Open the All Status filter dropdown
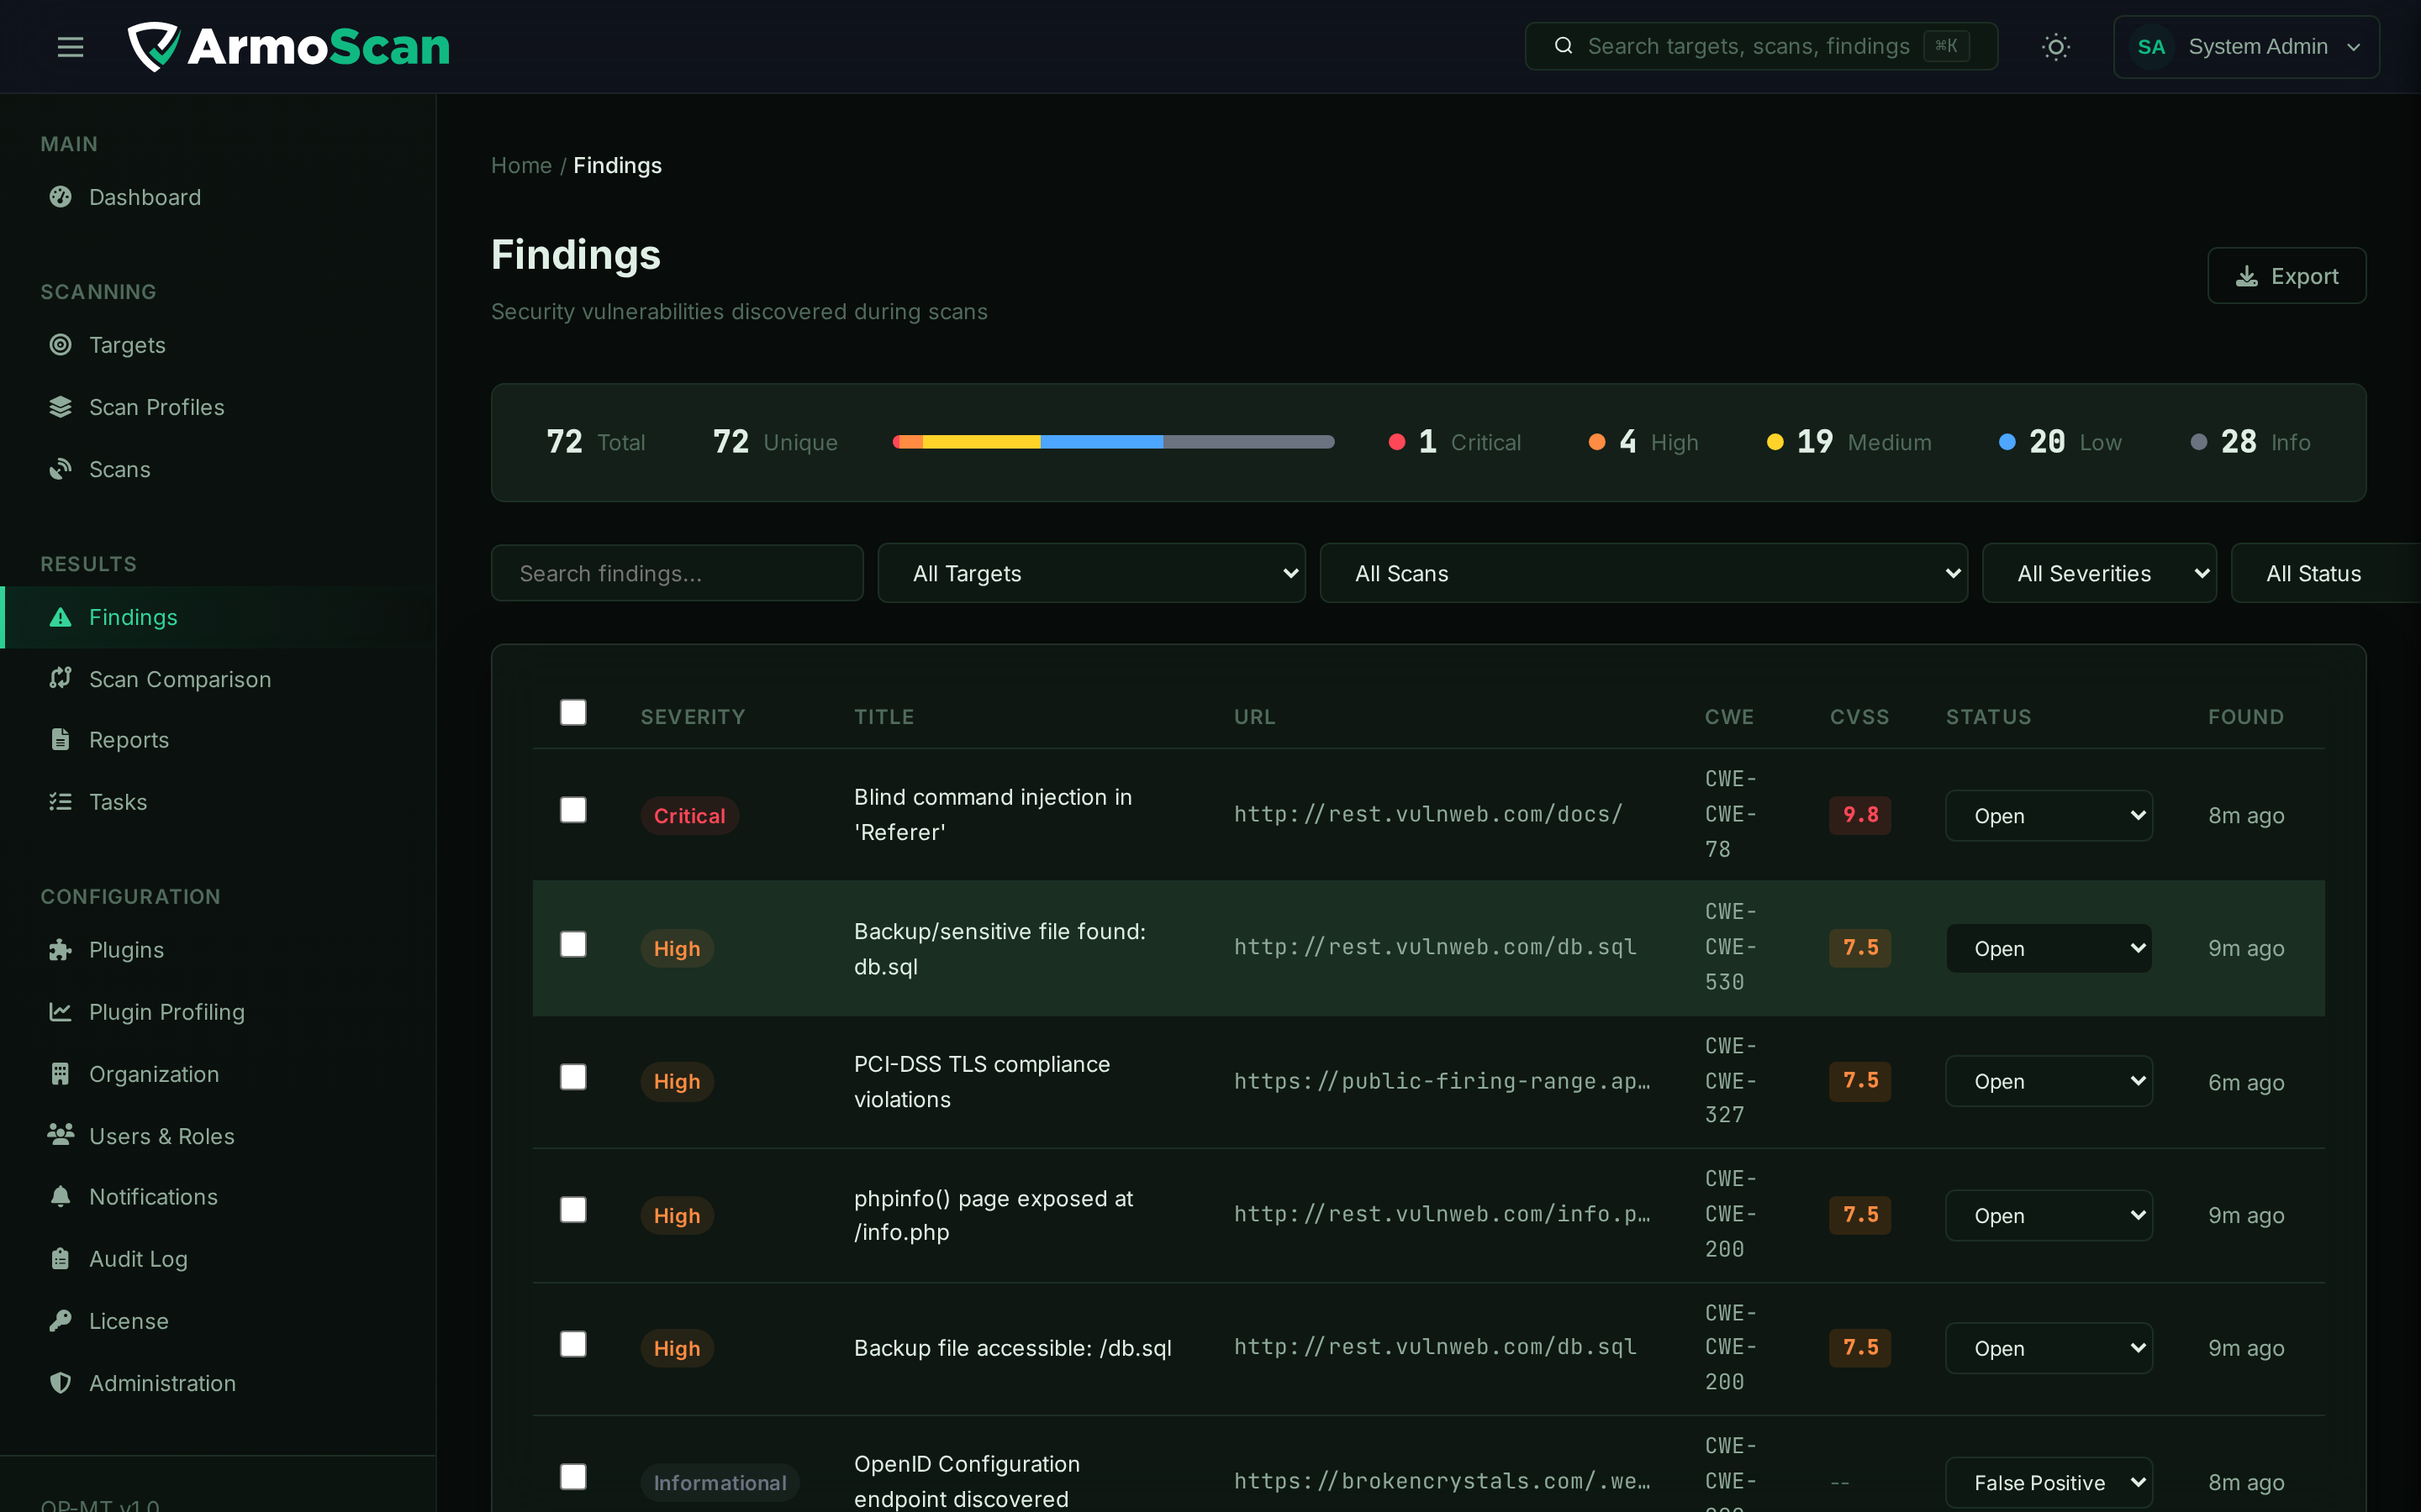 pos(2325,573)
